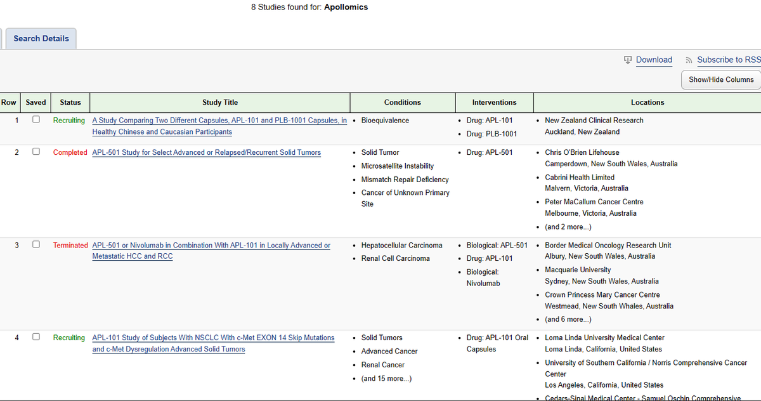Click (and 6 more...) in Locations

(x=568, y=319)
